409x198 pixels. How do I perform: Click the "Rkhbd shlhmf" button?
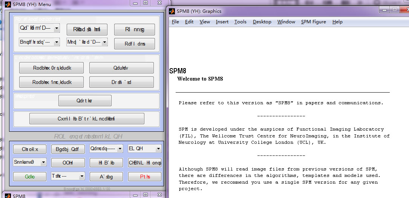[87, 29]
